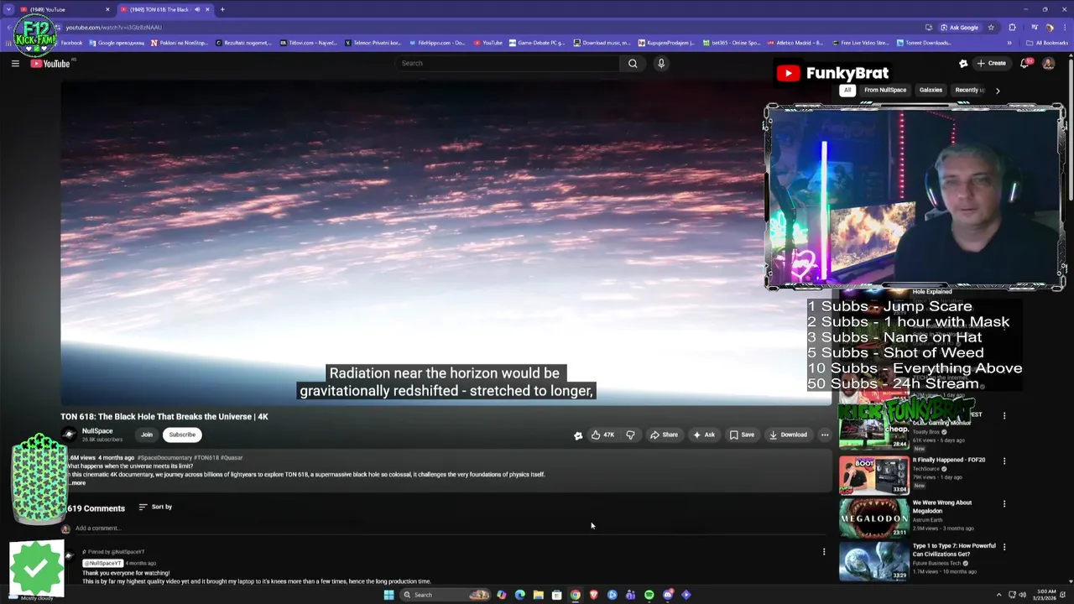The width and height of the screenshot is (1074, 604).
Task: Mute the TON 618 tab audio
Action: 197,9
